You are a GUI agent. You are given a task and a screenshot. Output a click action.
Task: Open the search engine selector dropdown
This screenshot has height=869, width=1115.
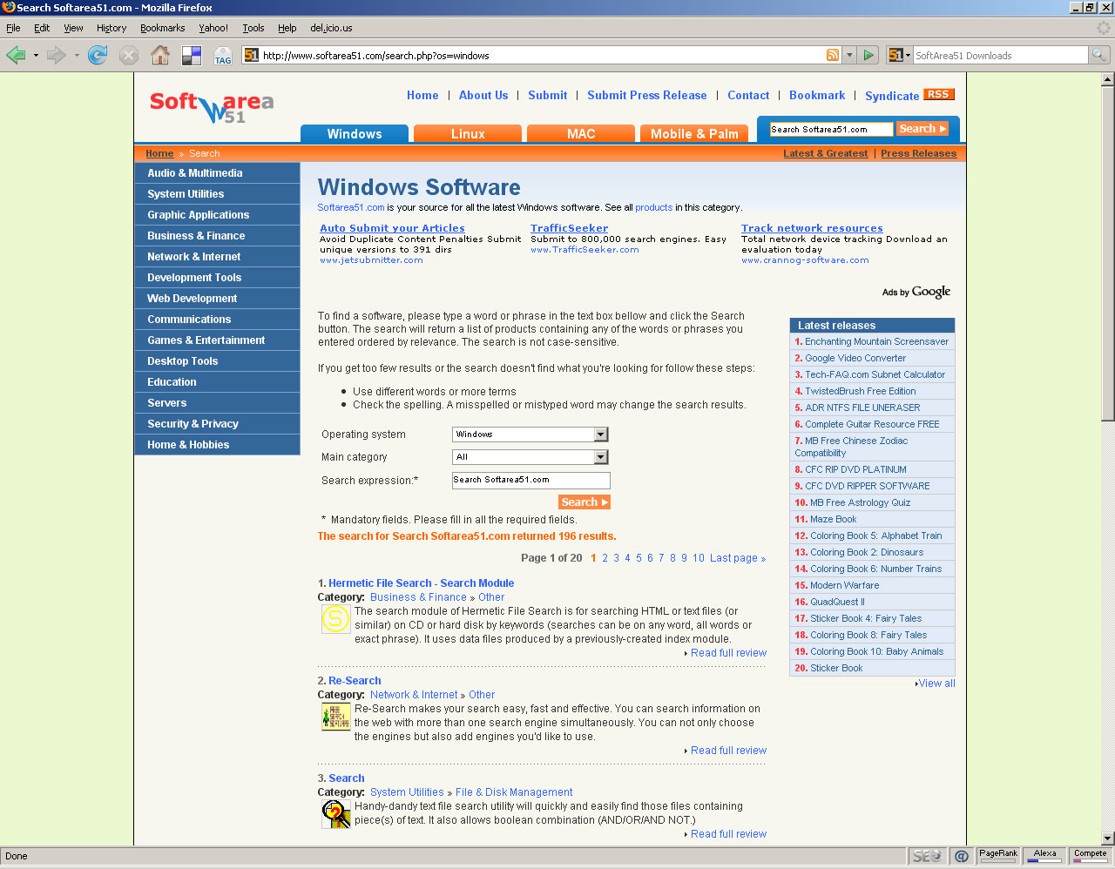900,55
